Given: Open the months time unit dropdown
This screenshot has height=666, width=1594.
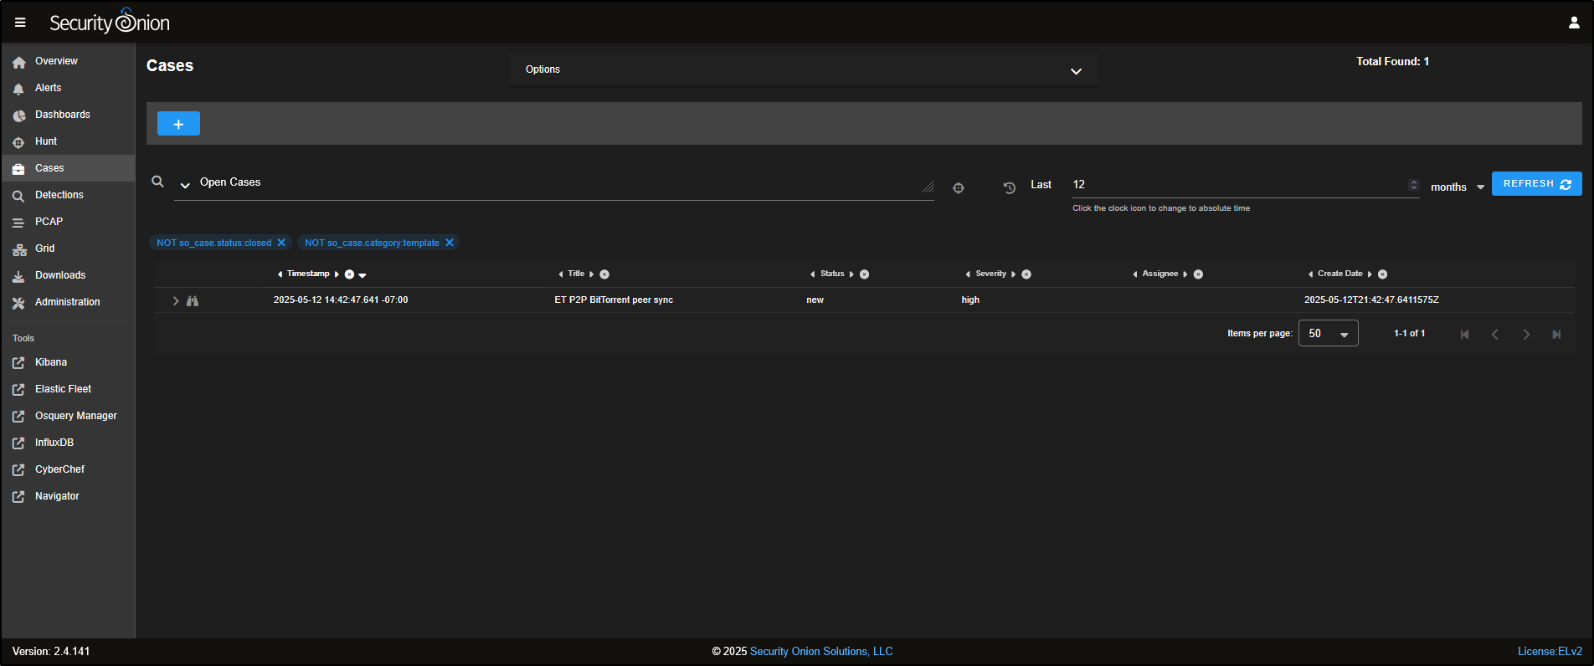Looking at the screenshot, I should tap(1457, 187).
